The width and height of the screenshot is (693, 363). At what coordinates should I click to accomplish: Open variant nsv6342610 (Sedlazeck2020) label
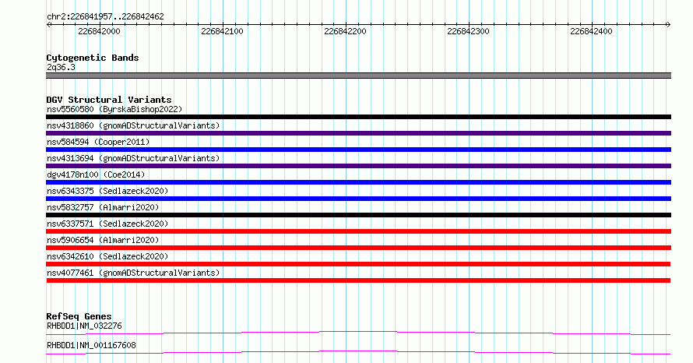107,256
